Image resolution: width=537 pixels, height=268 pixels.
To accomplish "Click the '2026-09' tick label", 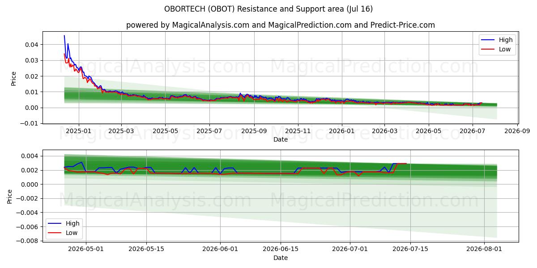I will [x=517, y=131].
